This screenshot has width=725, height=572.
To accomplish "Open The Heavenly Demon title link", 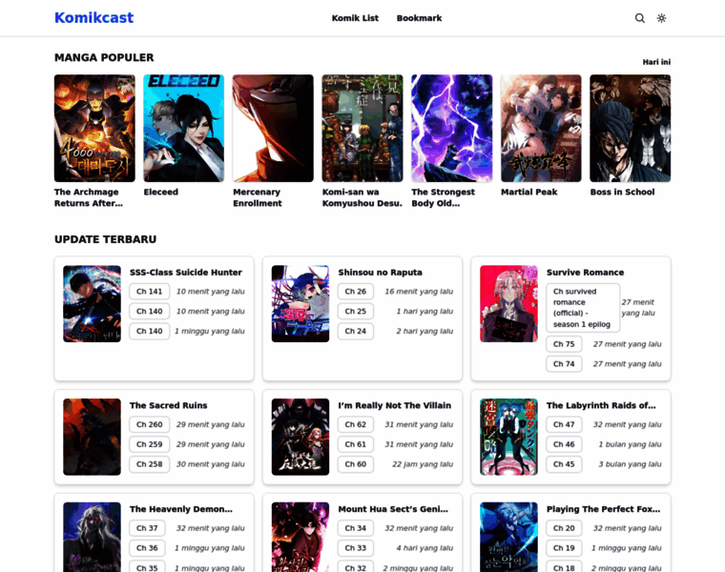I will 181,509.
